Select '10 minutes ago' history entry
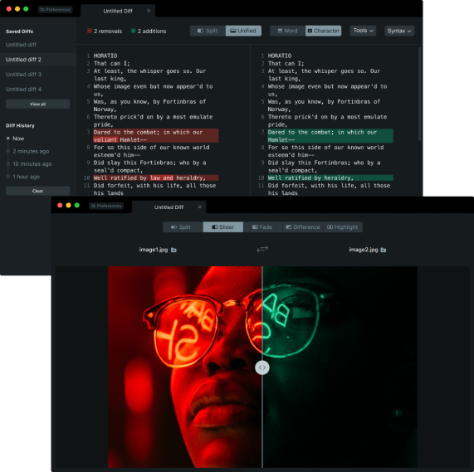This screenshot has height=472, width=474. pyautogui.click(x=32, y=164)
